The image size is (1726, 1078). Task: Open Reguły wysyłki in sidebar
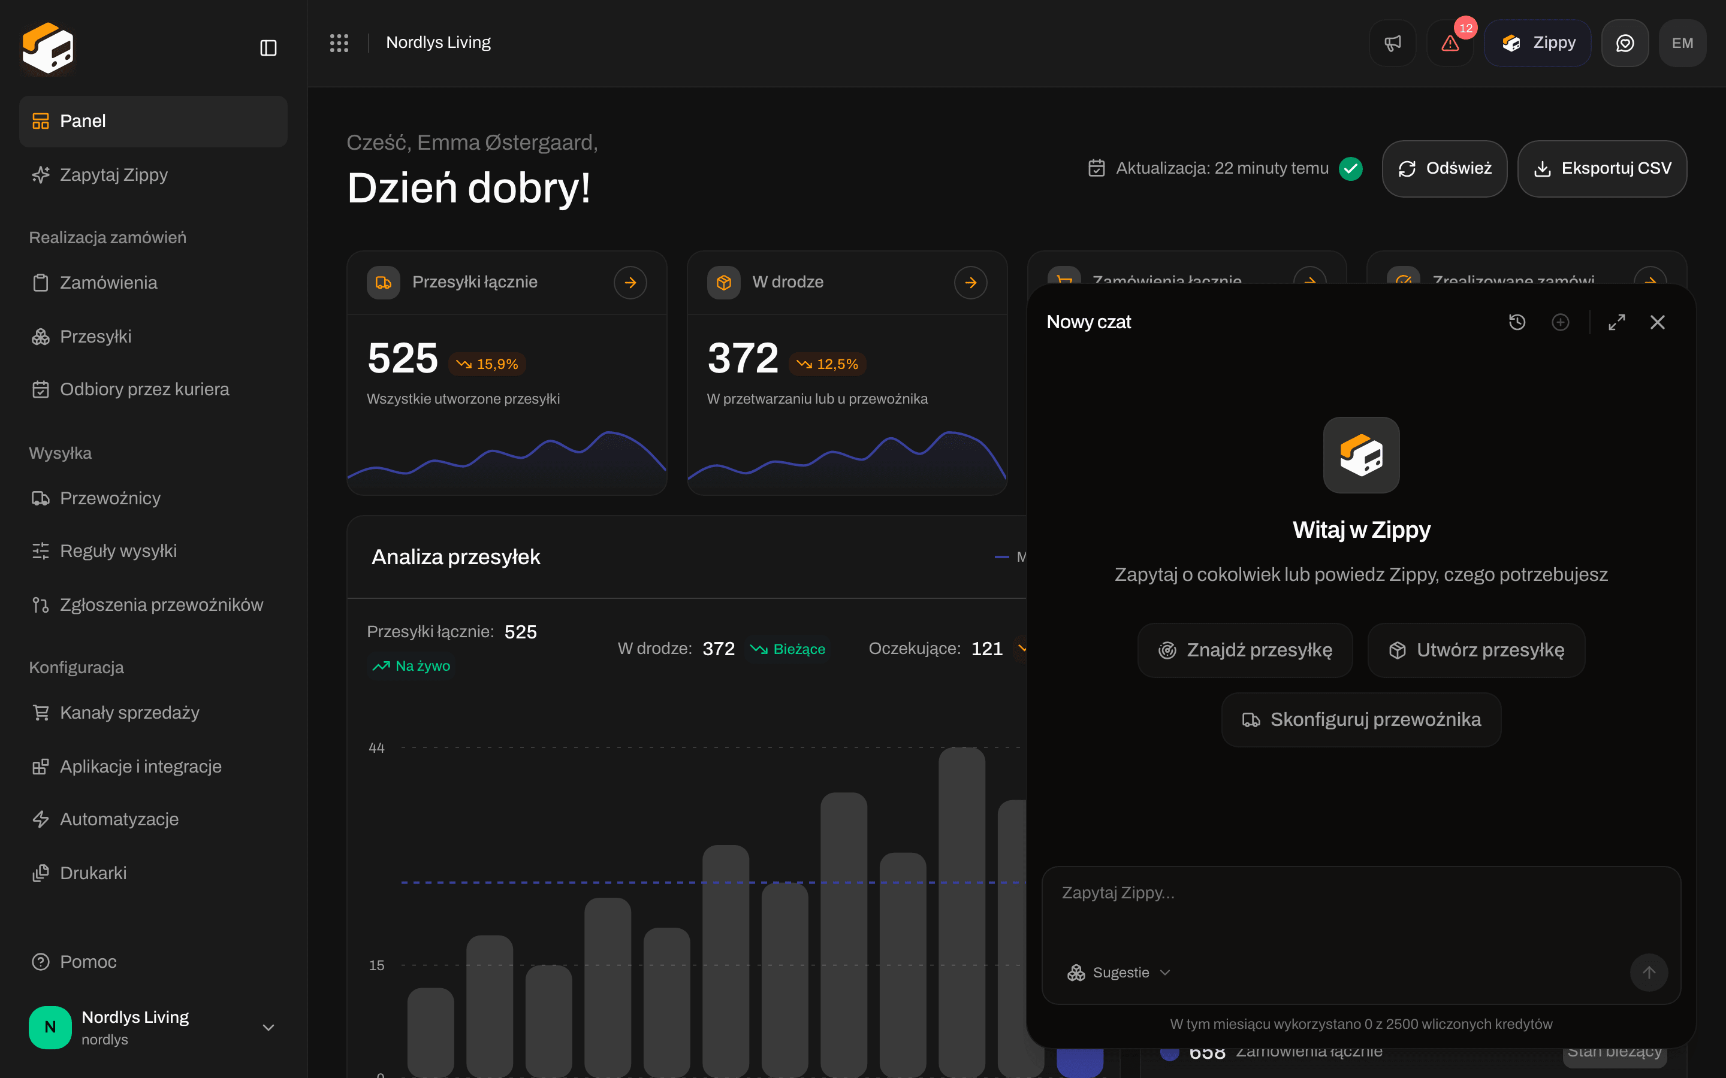153,551
